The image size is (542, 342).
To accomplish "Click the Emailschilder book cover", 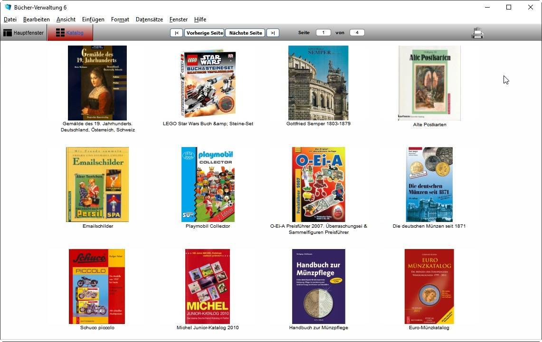I will pos(97,185).
